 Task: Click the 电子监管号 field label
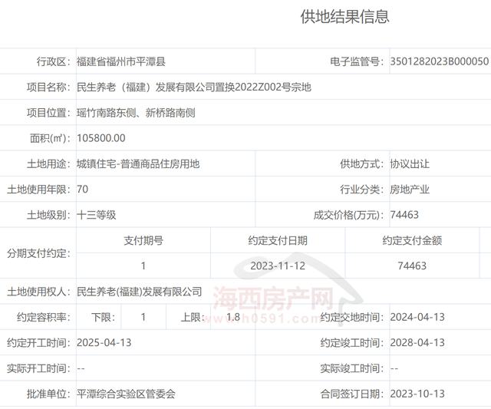(357, 61)
